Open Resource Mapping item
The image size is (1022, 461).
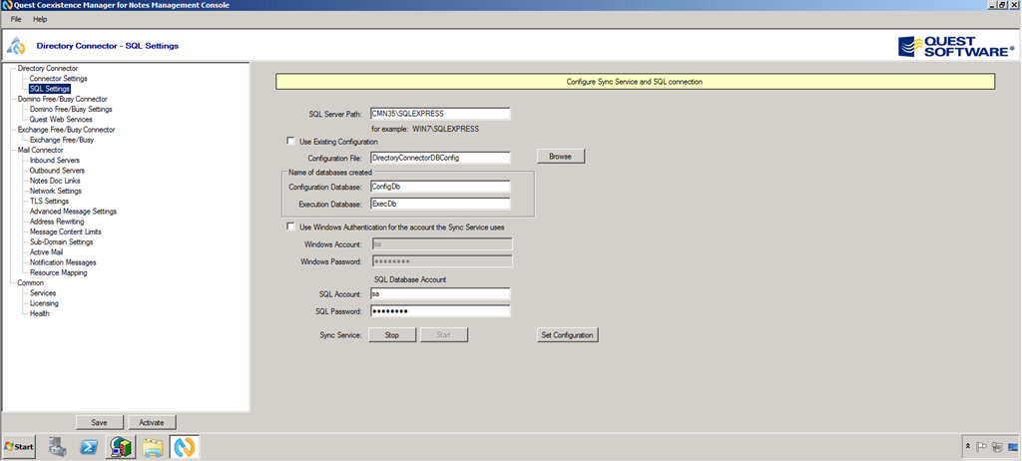[58, 272]
